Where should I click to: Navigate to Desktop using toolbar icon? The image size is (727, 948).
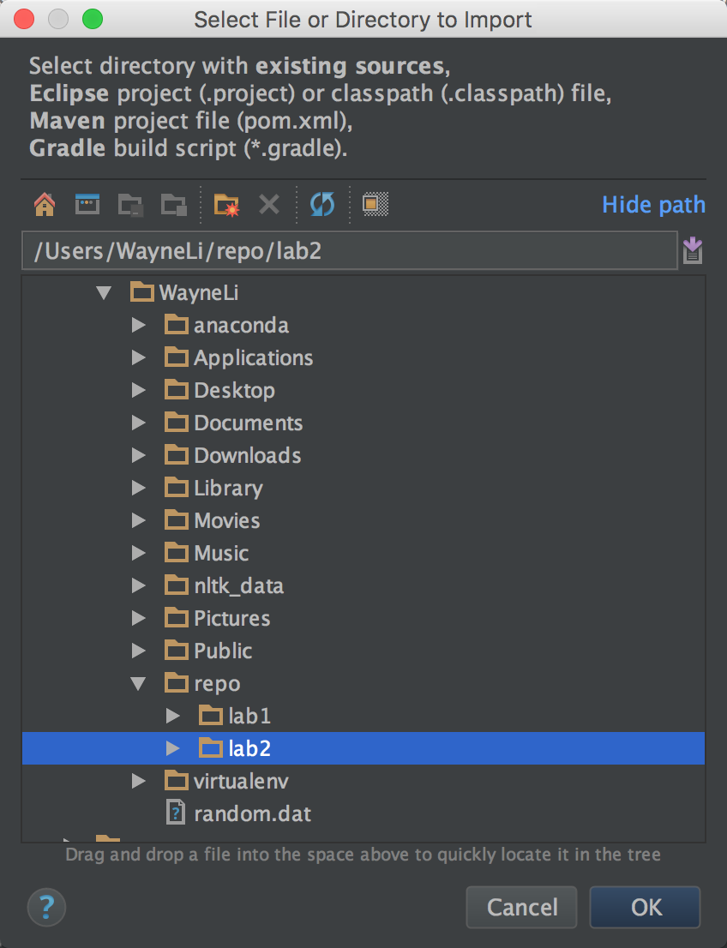pos(87,204)
